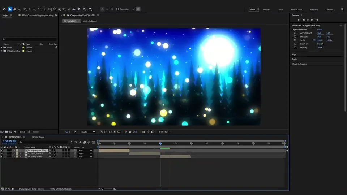Click Toggle Switches / Modes
347x195 pixels.
tap(60, 189)
